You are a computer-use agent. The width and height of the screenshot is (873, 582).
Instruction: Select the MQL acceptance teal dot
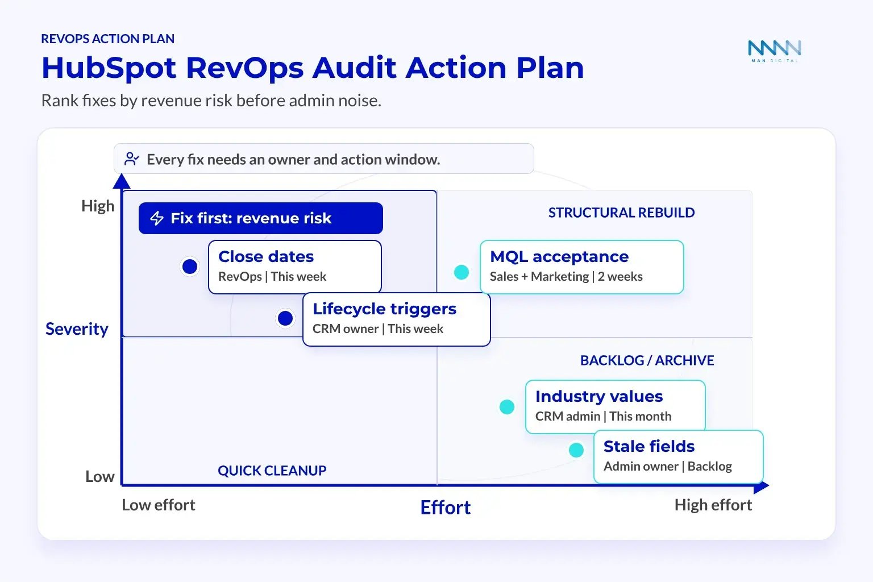[462, 272]
